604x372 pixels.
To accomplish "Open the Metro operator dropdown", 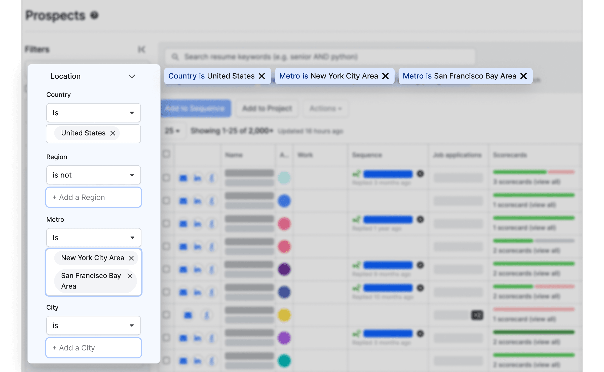I will coord(93,238).
